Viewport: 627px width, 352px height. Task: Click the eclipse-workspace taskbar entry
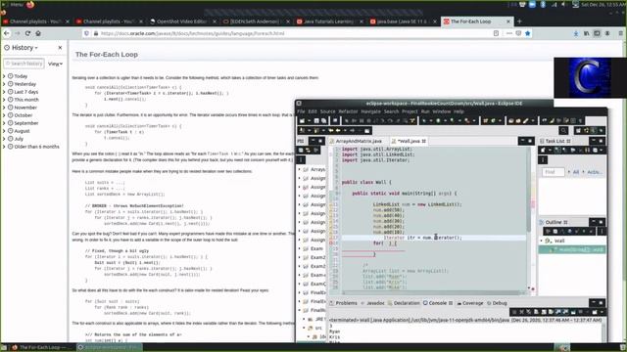(108, 348)
